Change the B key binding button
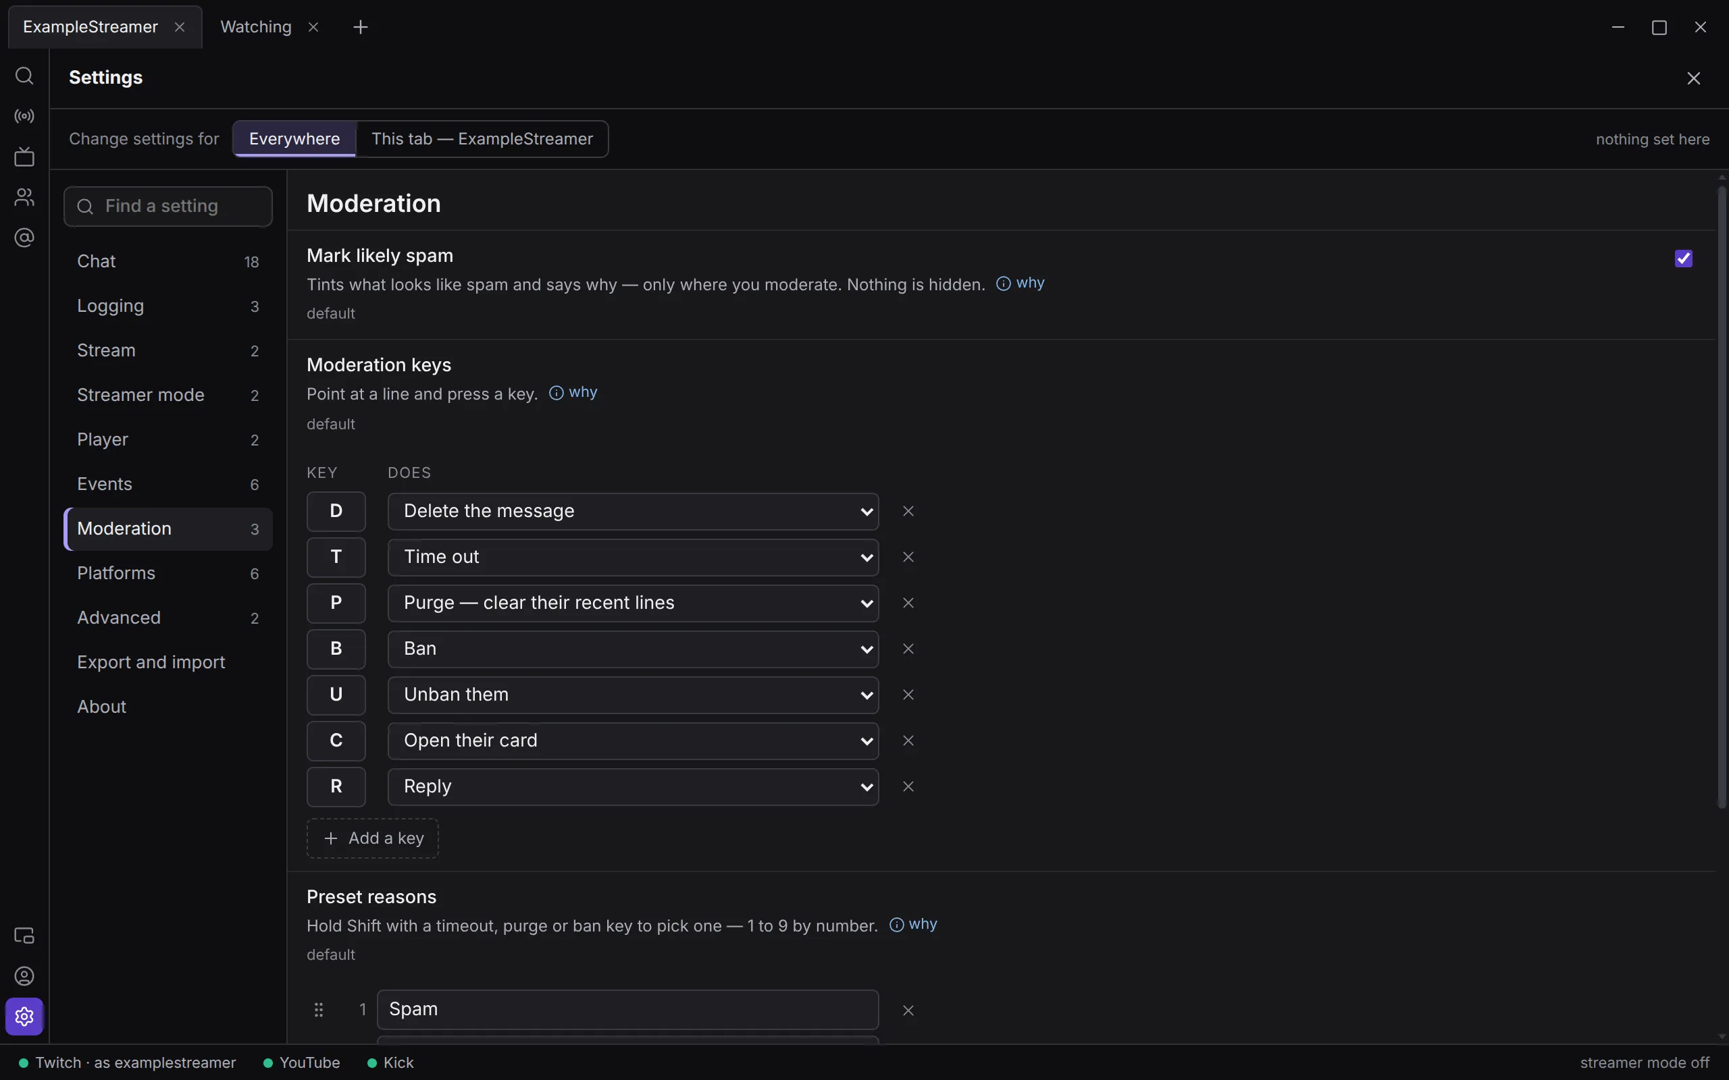 336,649
